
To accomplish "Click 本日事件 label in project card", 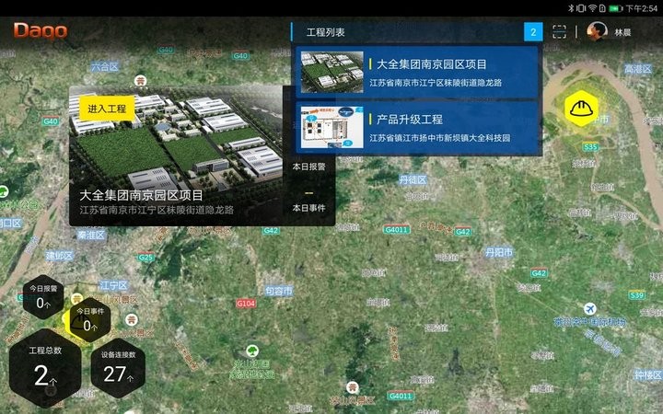I will click(x=309, y=208).
